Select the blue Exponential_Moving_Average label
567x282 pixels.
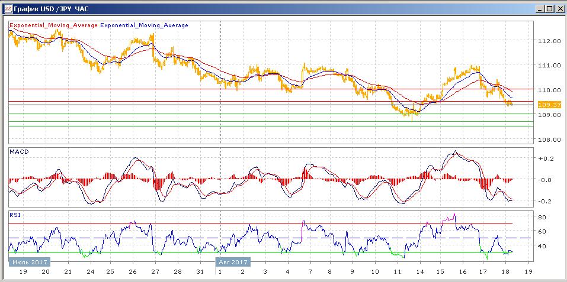tap(145, 25)
